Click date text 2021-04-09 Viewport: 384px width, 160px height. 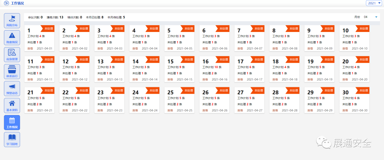[325, 48]
